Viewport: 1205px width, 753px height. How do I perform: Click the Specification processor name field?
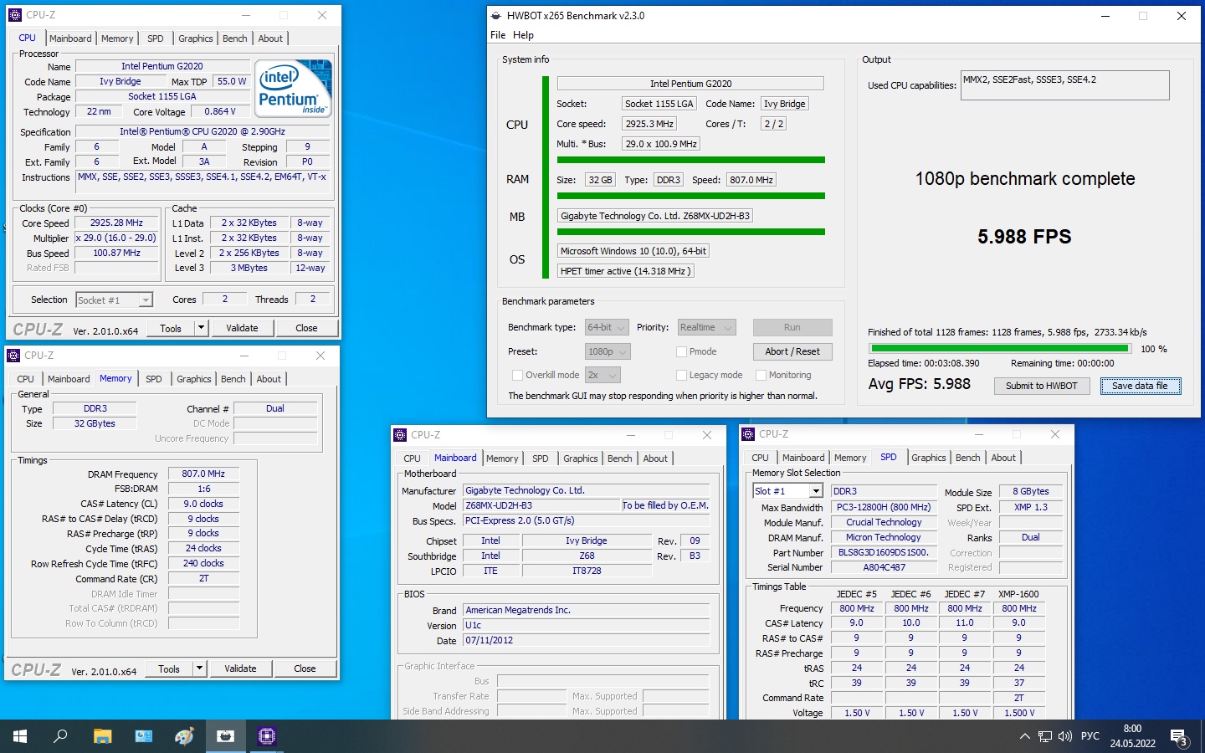tap(203, 131)
